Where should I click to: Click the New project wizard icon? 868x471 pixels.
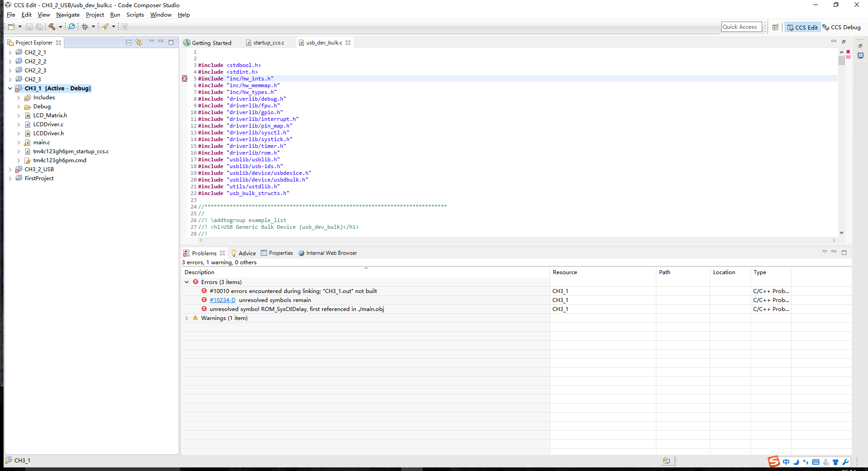pos(11,27)
